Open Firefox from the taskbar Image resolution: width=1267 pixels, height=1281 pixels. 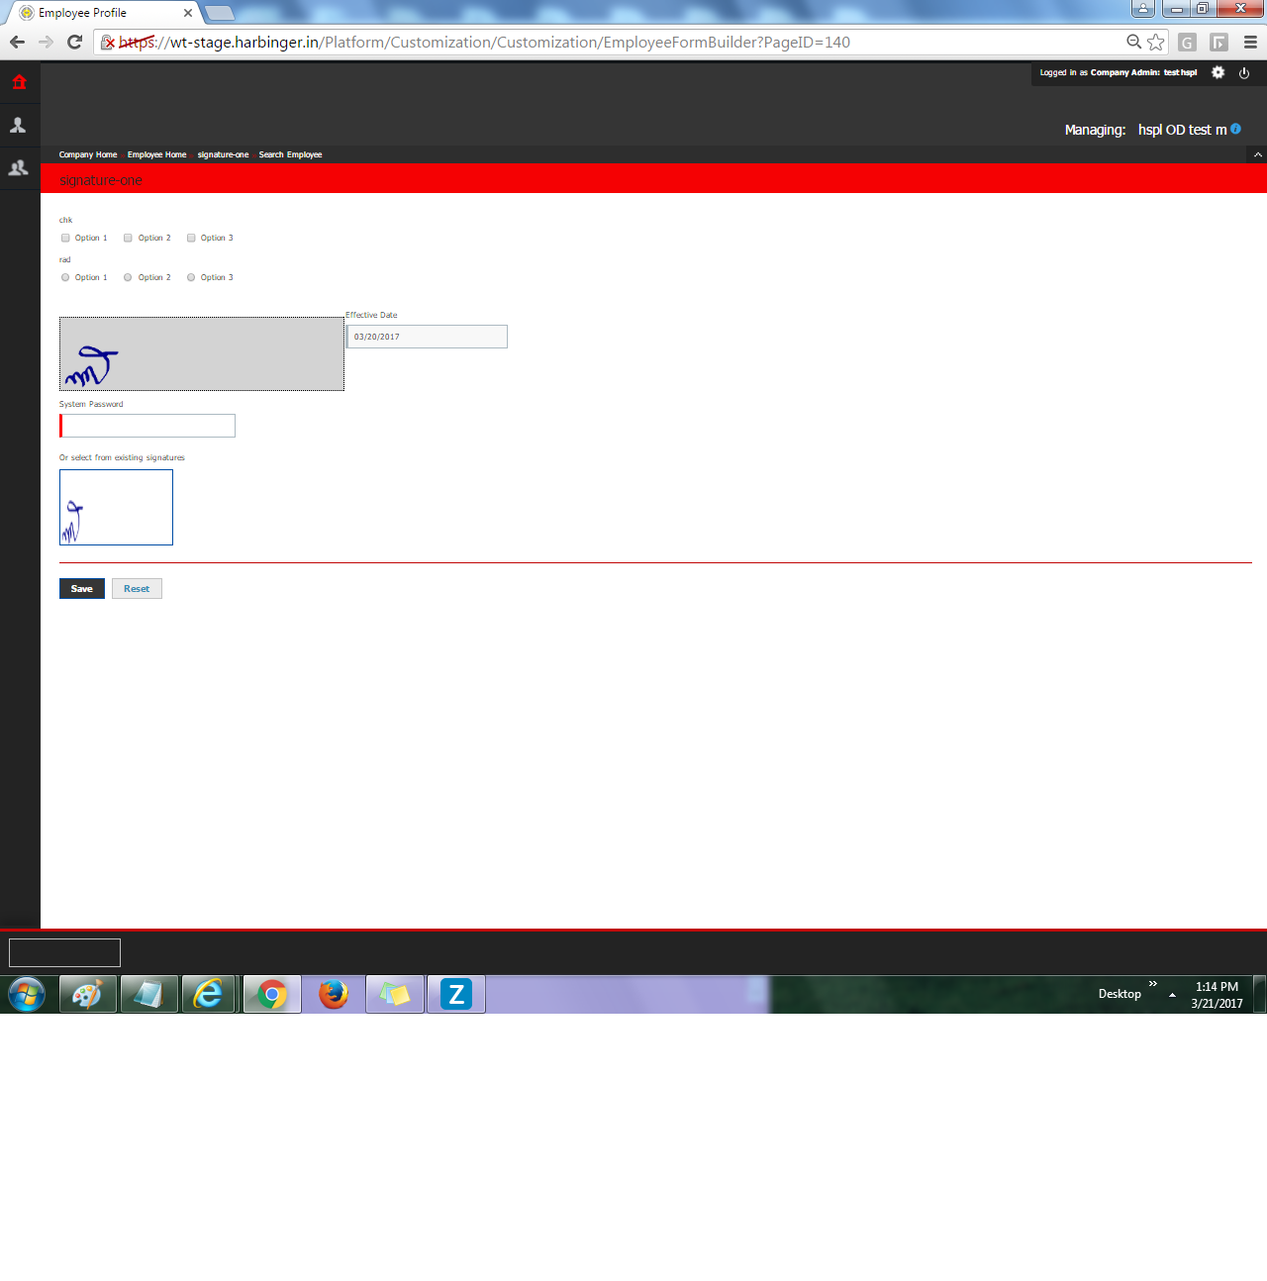point(334,994)
